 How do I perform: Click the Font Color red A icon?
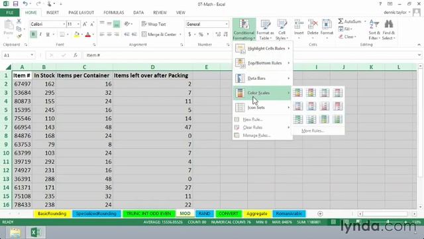point(87,35)
